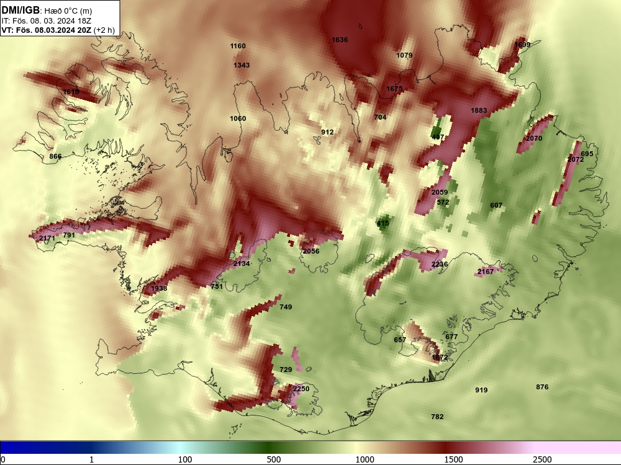621x465 pixels.
Task: Click the 749 map value
Action: [x=286, y=307]
